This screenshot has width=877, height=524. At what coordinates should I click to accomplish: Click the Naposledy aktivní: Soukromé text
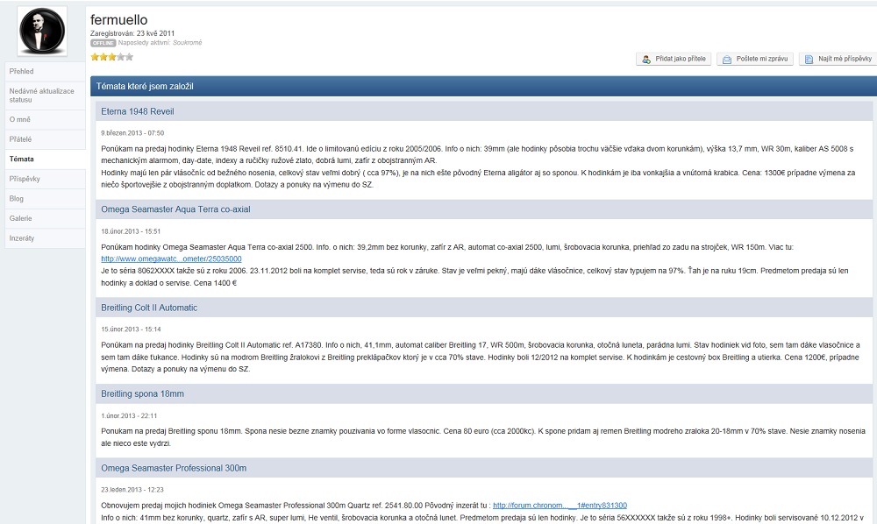pos(160,43)
